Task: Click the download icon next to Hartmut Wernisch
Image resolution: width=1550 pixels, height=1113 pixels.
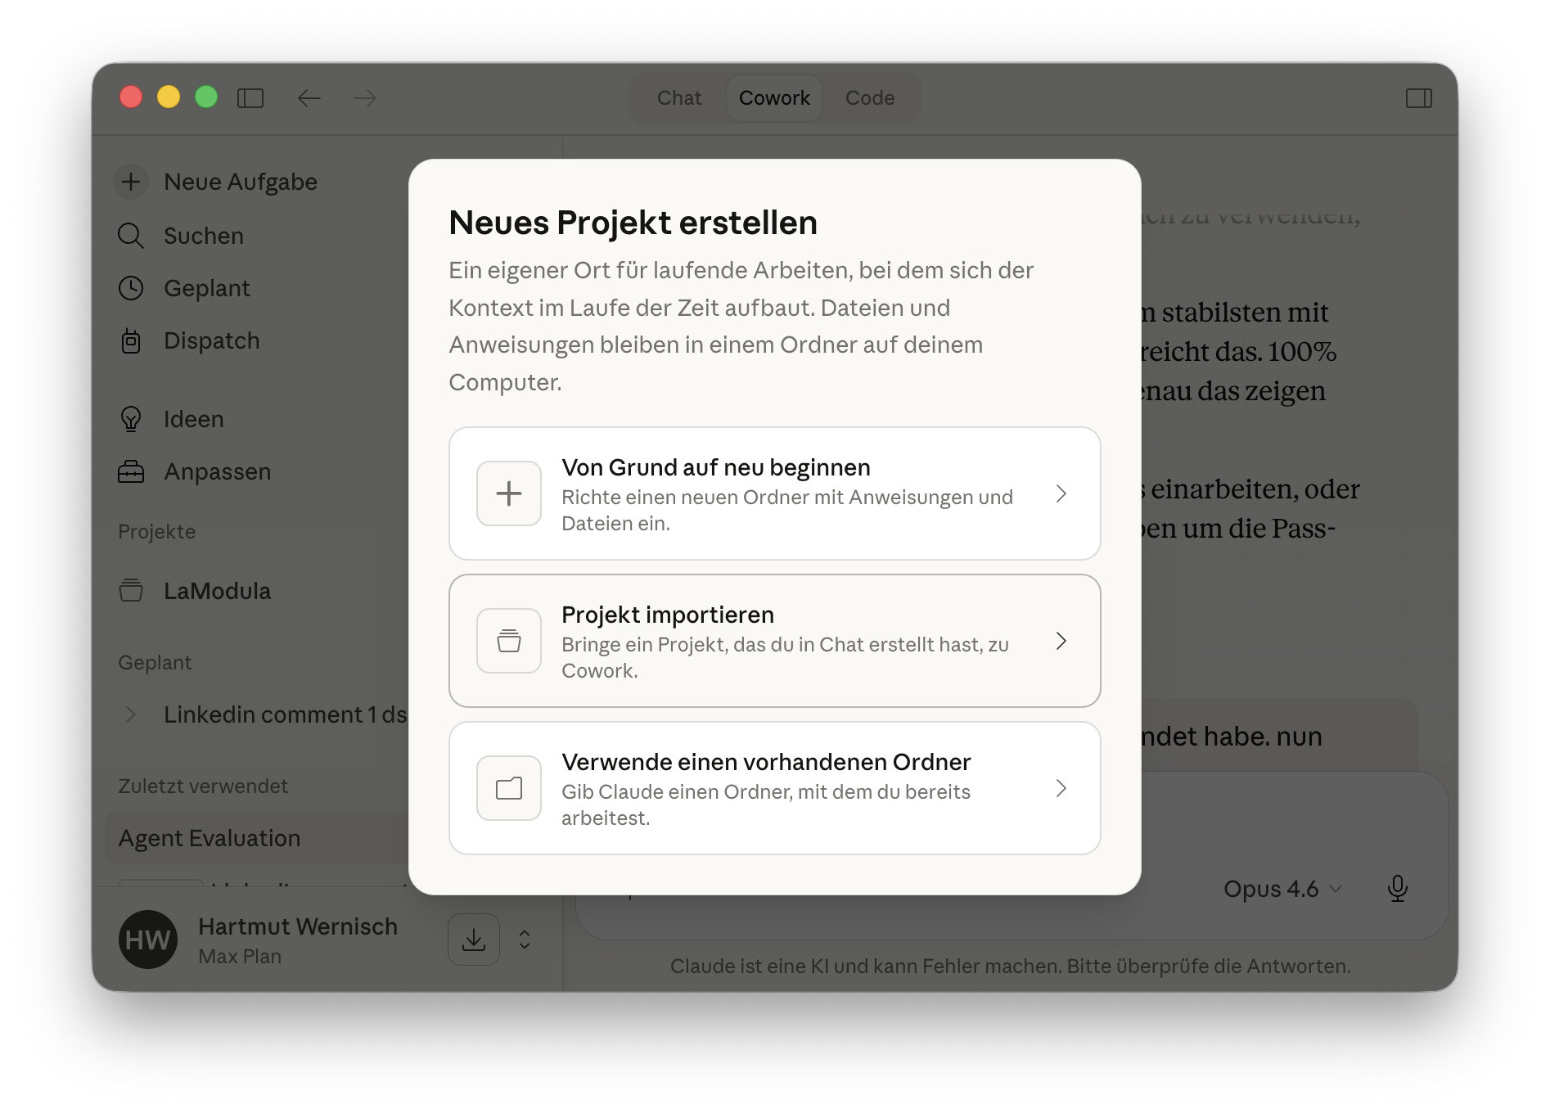Action: 473,940
